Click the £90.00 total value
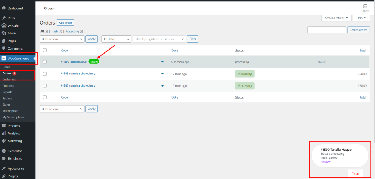375x179 pixels. point(362,74)
